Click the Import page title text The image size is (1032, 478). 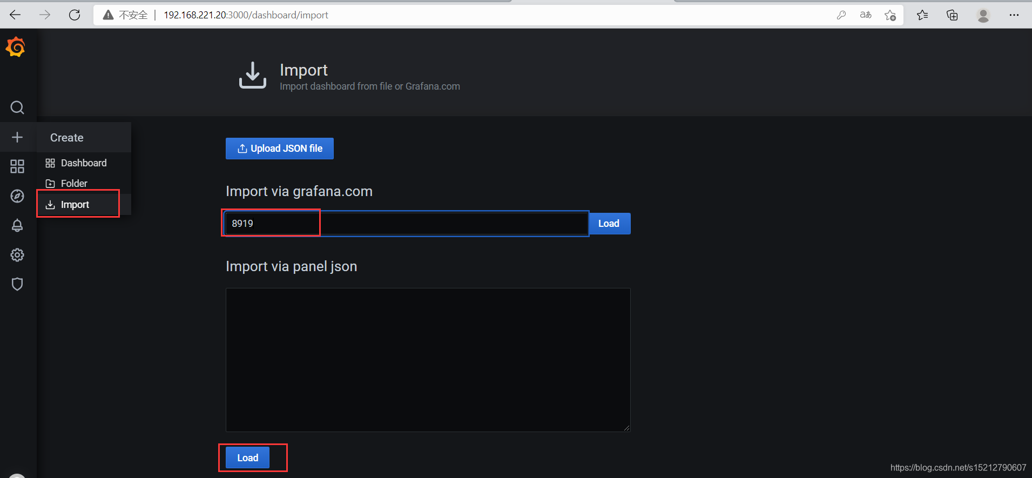(303, 70)
